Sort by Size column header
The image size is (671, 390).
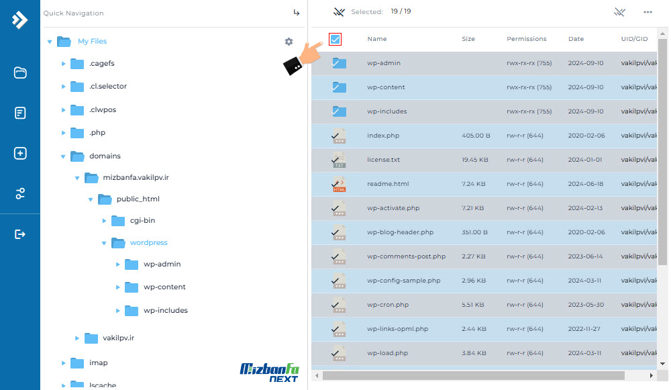click(x=468, y=38)
